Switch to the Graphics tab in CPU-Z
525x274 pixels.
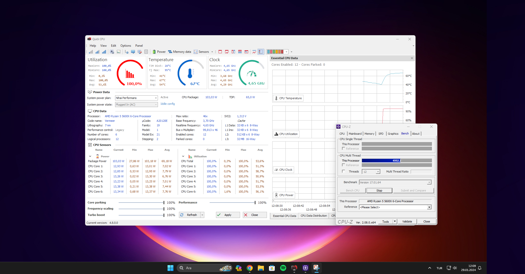[393, 134]
